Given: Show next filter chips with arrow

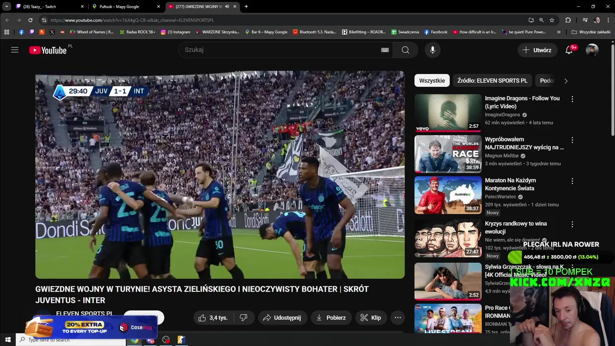Looking at the screenshot, I should pos(566,81).
